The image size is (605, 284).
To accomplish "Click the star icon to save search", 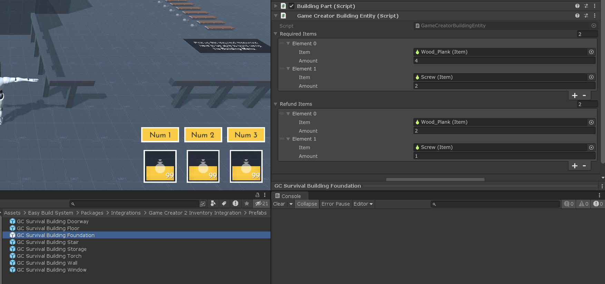I will point(246,203).
